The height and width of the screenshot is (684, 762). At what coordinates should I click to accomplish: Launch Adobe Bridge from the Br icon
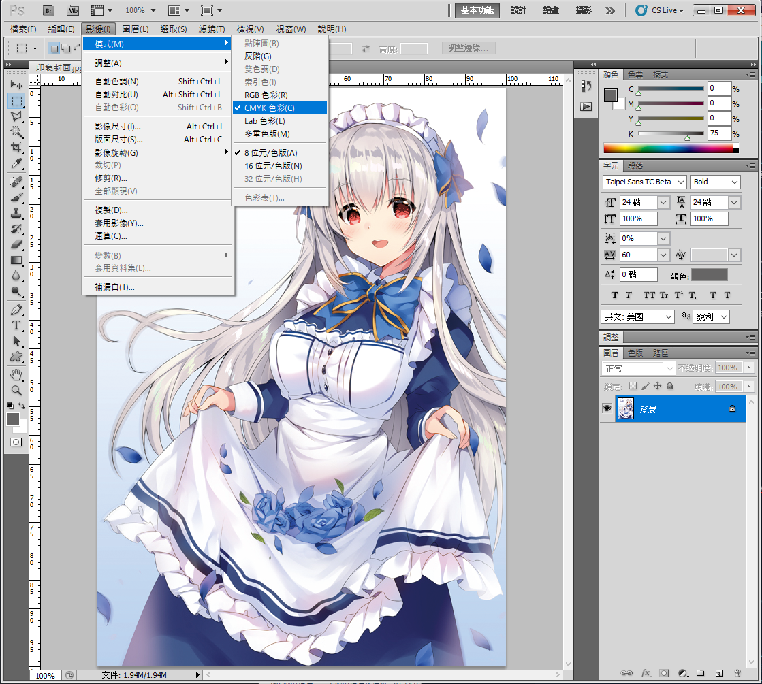(x=48, y=10)
